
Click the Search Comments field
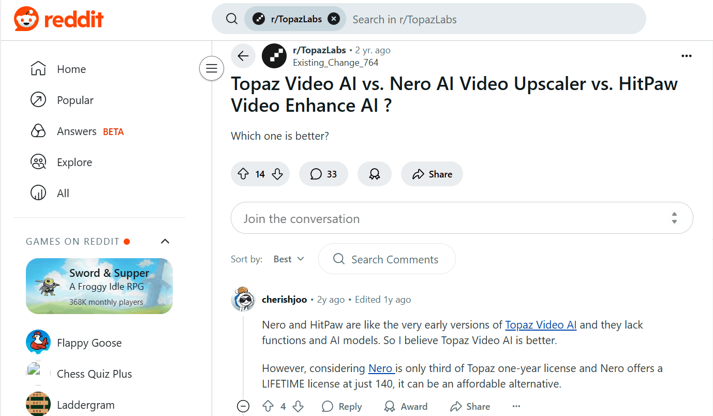(x=387, y=259)
